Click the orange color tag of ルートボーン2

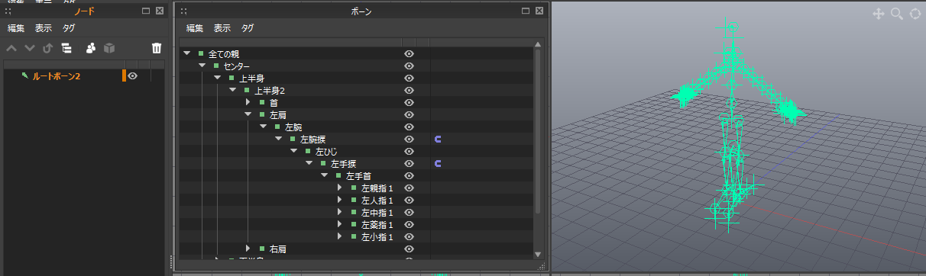pos(124,75)
